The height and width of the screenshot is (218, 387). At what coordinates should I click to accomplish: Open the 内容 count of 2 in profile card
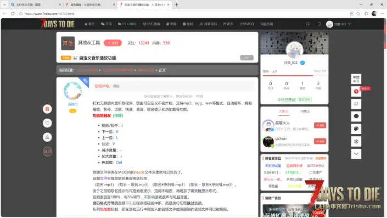pos(318,85)
